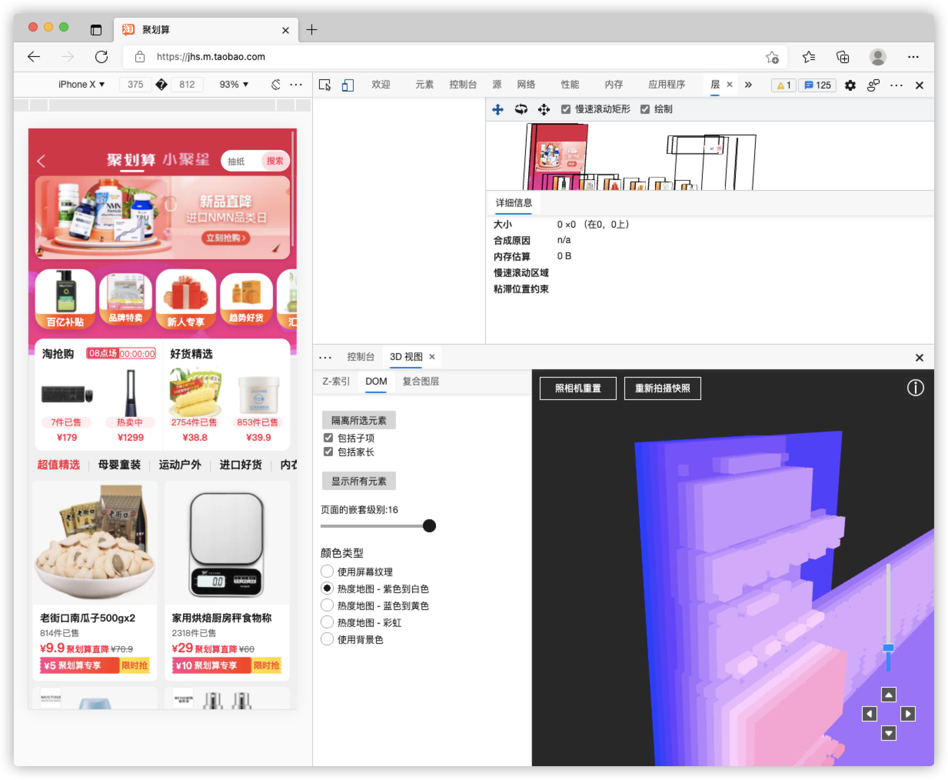Move 3D camera up arrow
This screenshot has width=948, height=780.
889,695
